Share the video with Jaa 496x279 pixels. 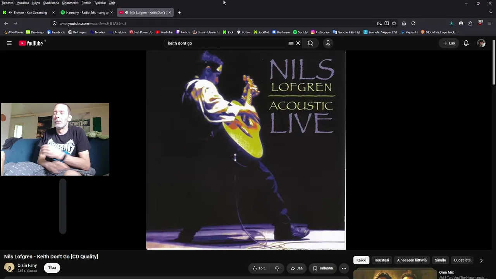click(296, 268)
